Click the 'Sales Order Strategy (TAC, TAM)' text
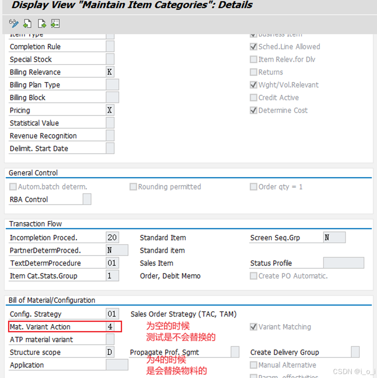Viewport: 377px width, 378px height. point(183,314)
